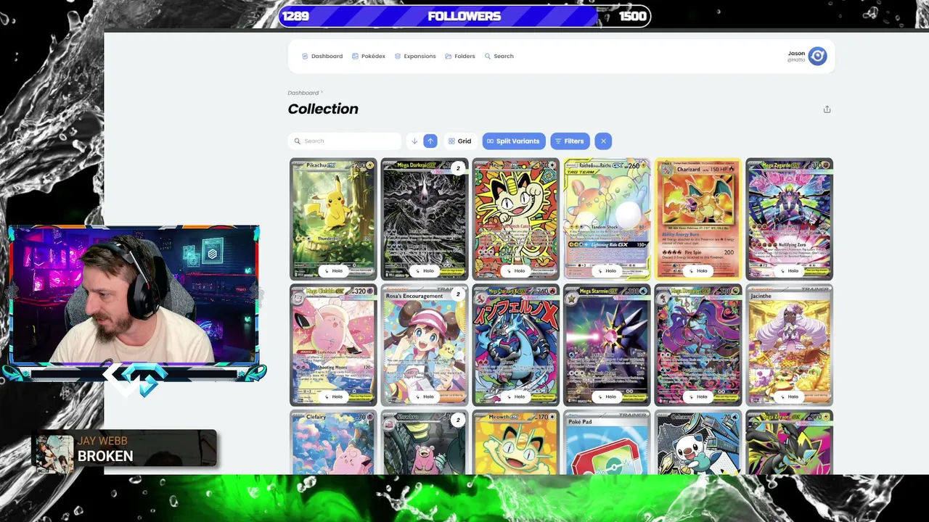Click the Holo badge on Mega Darkrai ex
929x522 pixels.
[425, 270]
